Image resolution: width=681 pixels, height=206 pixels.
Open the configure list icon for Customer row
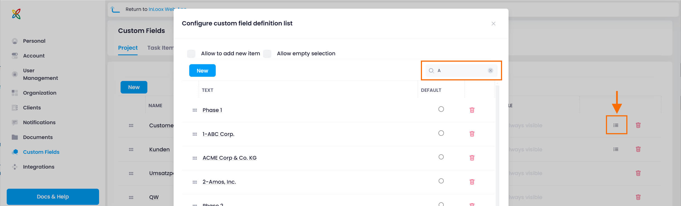pos(616,125)
